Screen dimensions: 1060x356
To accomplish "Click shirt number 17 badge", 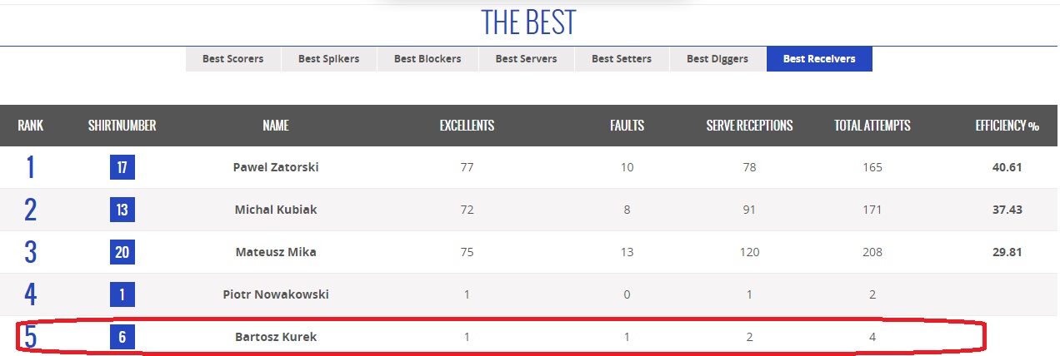I will [122, 167].
